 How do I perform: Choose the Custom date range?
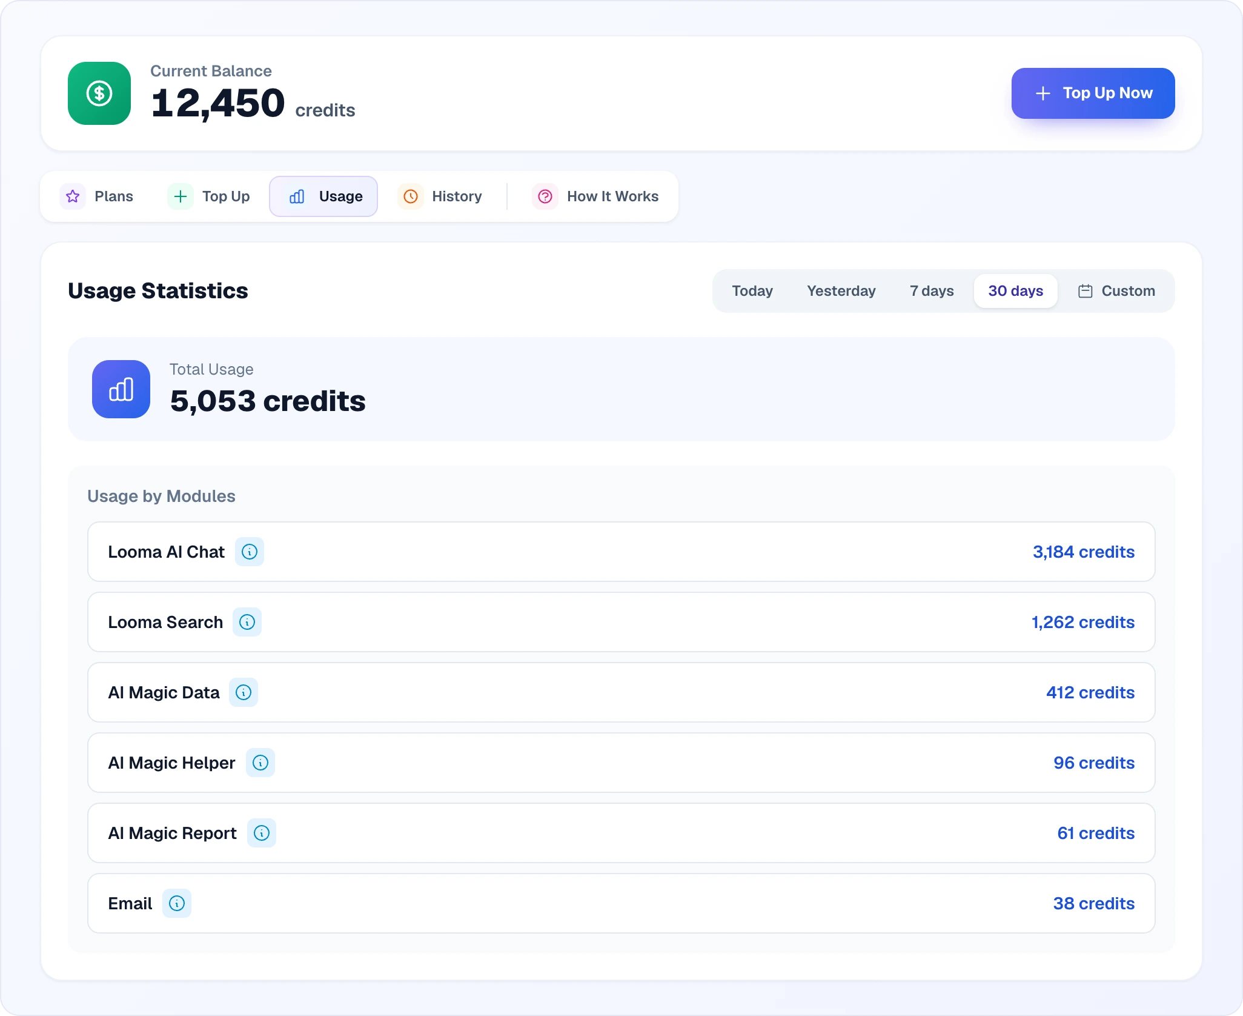1117,291
